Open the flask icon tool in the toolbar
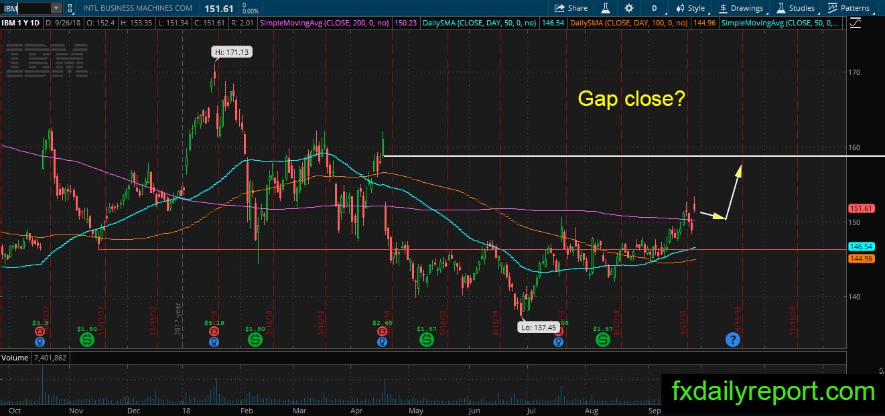 pyautogui.click(x=605, y=8)
